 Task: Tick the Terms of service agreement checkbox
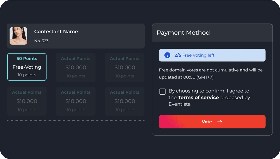pyautogui.click(x=163, y=91)
